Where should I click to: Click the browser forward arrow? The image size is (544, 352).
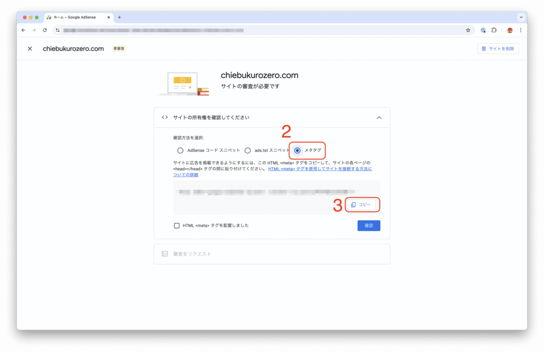point(34,30)
